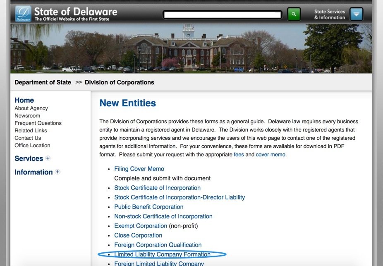The height and width of the screenshot is (266, 383).
Task: Open Non-stock Certificate of Incorporation form
Action: click(163, 216)
